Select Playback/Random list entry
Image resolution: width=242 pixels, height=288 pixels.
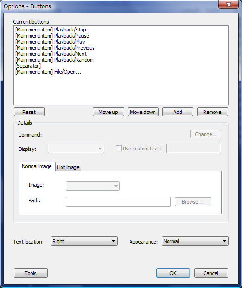coord(55,60)
